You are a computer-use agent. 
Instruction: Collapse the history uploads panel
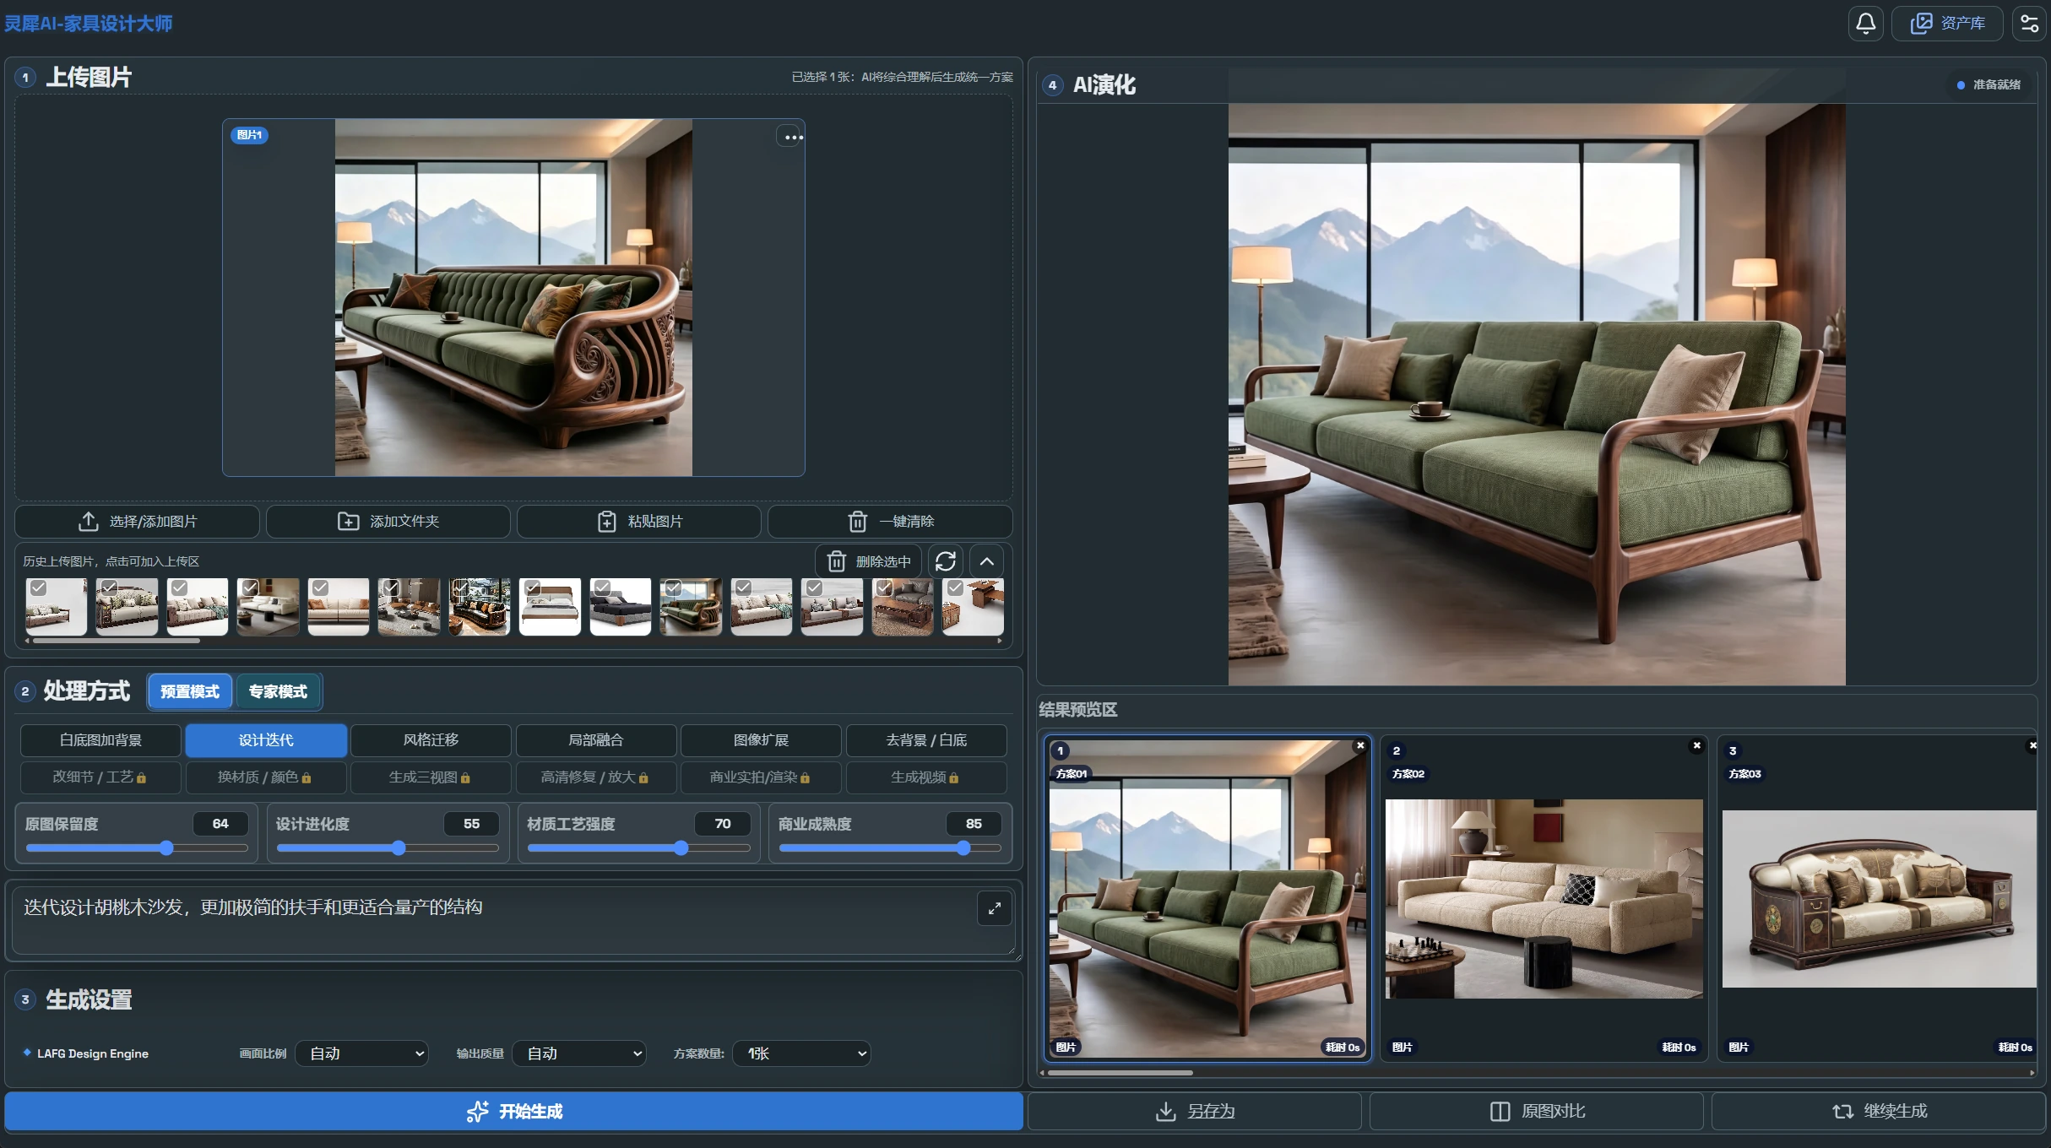pyautogui.click(x=986, y=561)
